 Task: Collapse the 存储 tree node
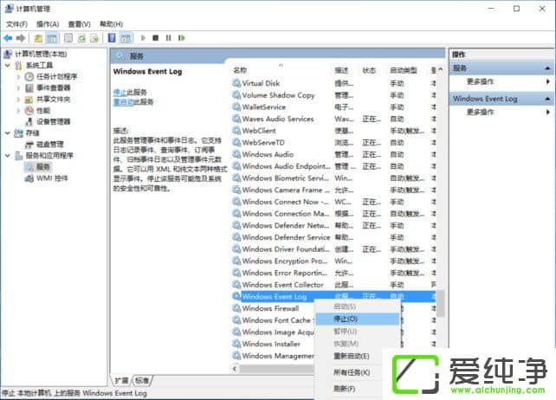(8, 133)
